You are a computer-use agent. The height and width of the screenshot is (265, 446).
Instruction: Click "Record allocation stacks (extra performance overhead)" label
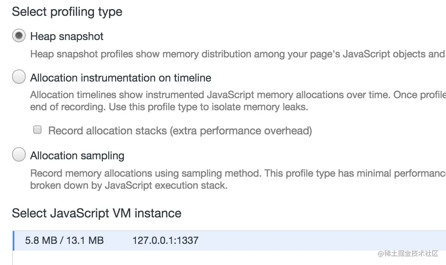point(180,131)
